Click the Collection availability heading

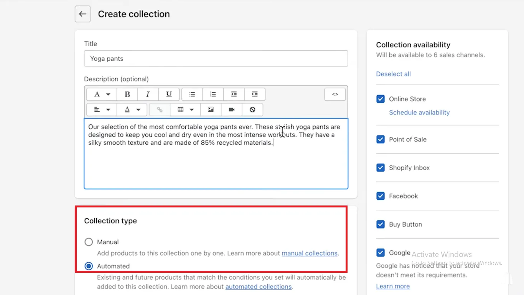(413, 45)
